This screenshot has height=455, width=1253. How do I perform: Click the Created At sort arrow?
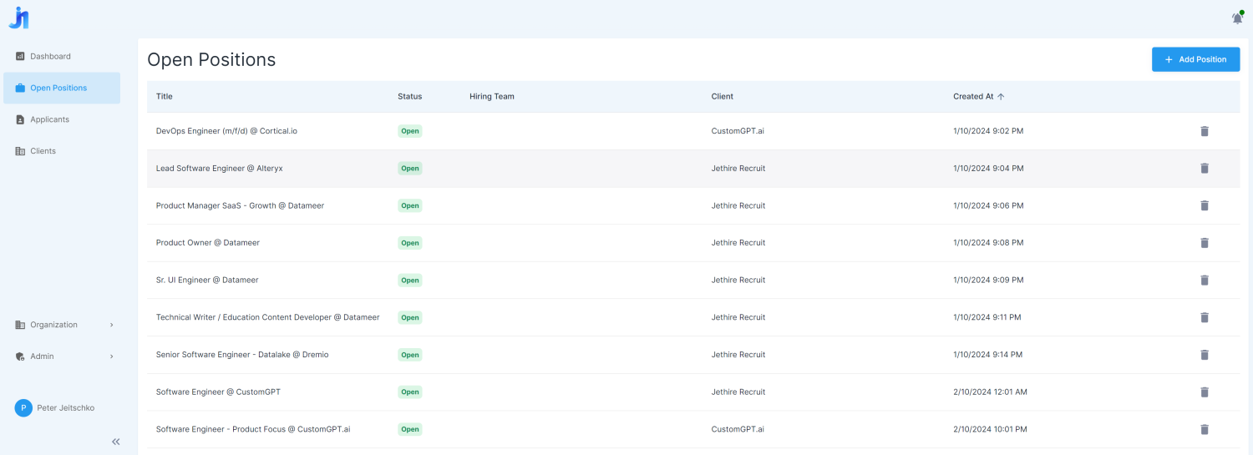point(1001,97)
